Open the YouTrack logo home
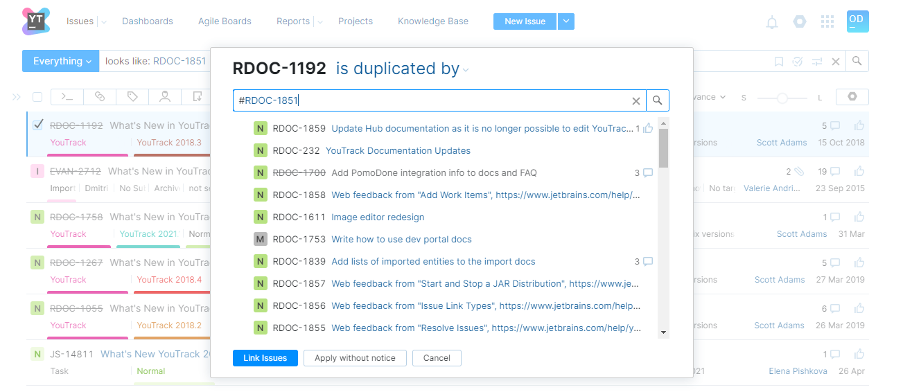Viewport: 903px width, 392px height. click(36, 21)
